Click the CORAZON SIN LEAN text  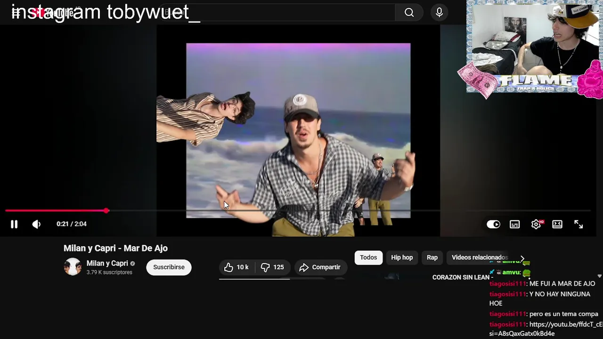point(463,277)
